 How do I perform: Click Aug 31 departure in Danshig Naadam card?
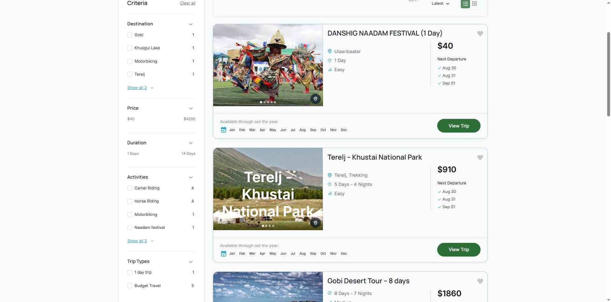(449, 76)
